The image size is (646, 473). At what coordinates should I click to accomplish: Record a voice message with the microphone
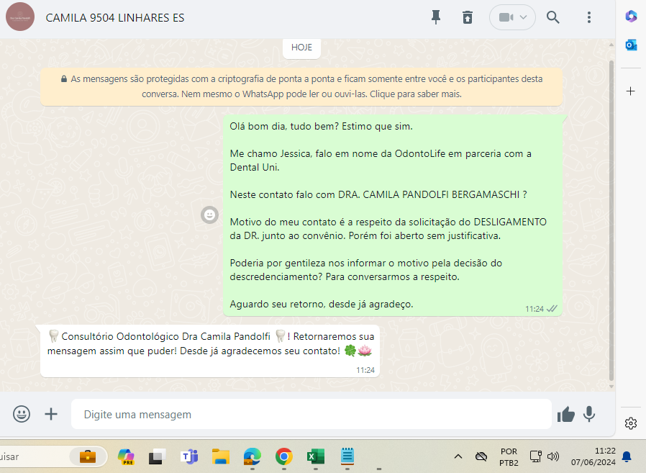point(589,414)
